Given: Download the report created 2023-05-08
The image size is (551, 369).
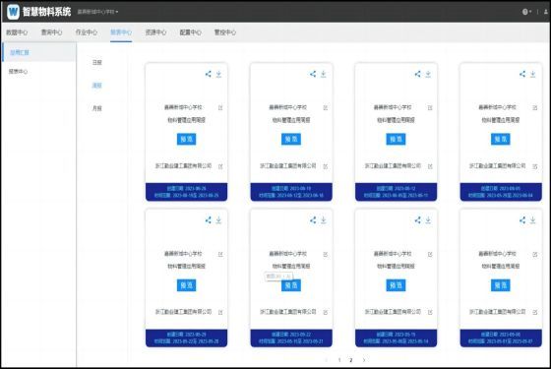Looking at the screenshot, I should point(532,220).
